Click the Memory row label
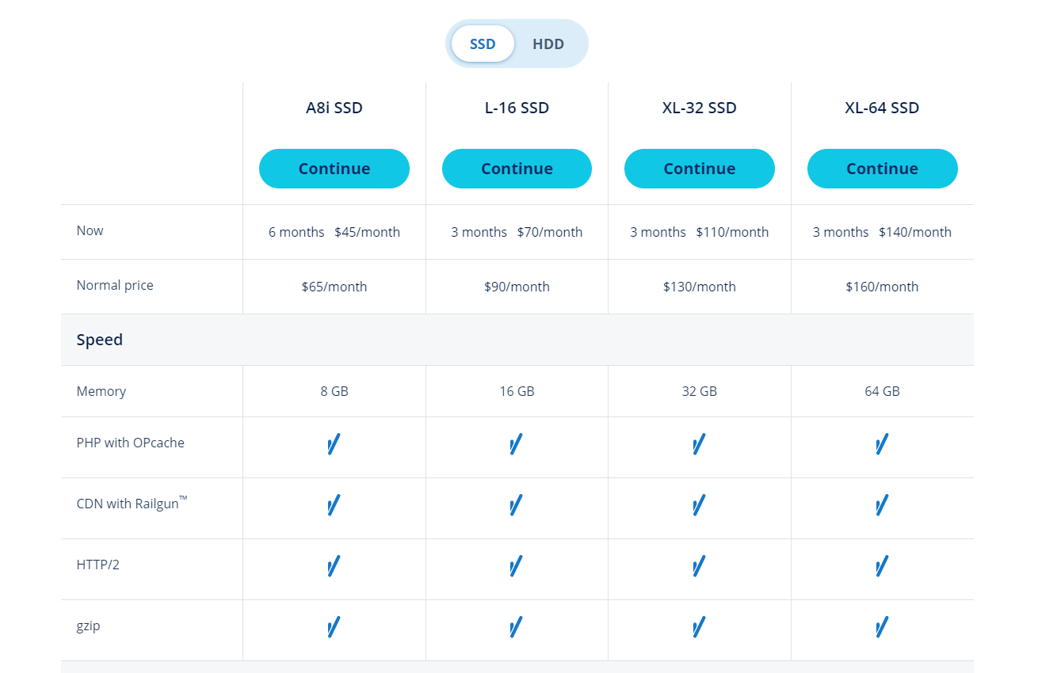Screen dimensions: 1038x673 101,391
